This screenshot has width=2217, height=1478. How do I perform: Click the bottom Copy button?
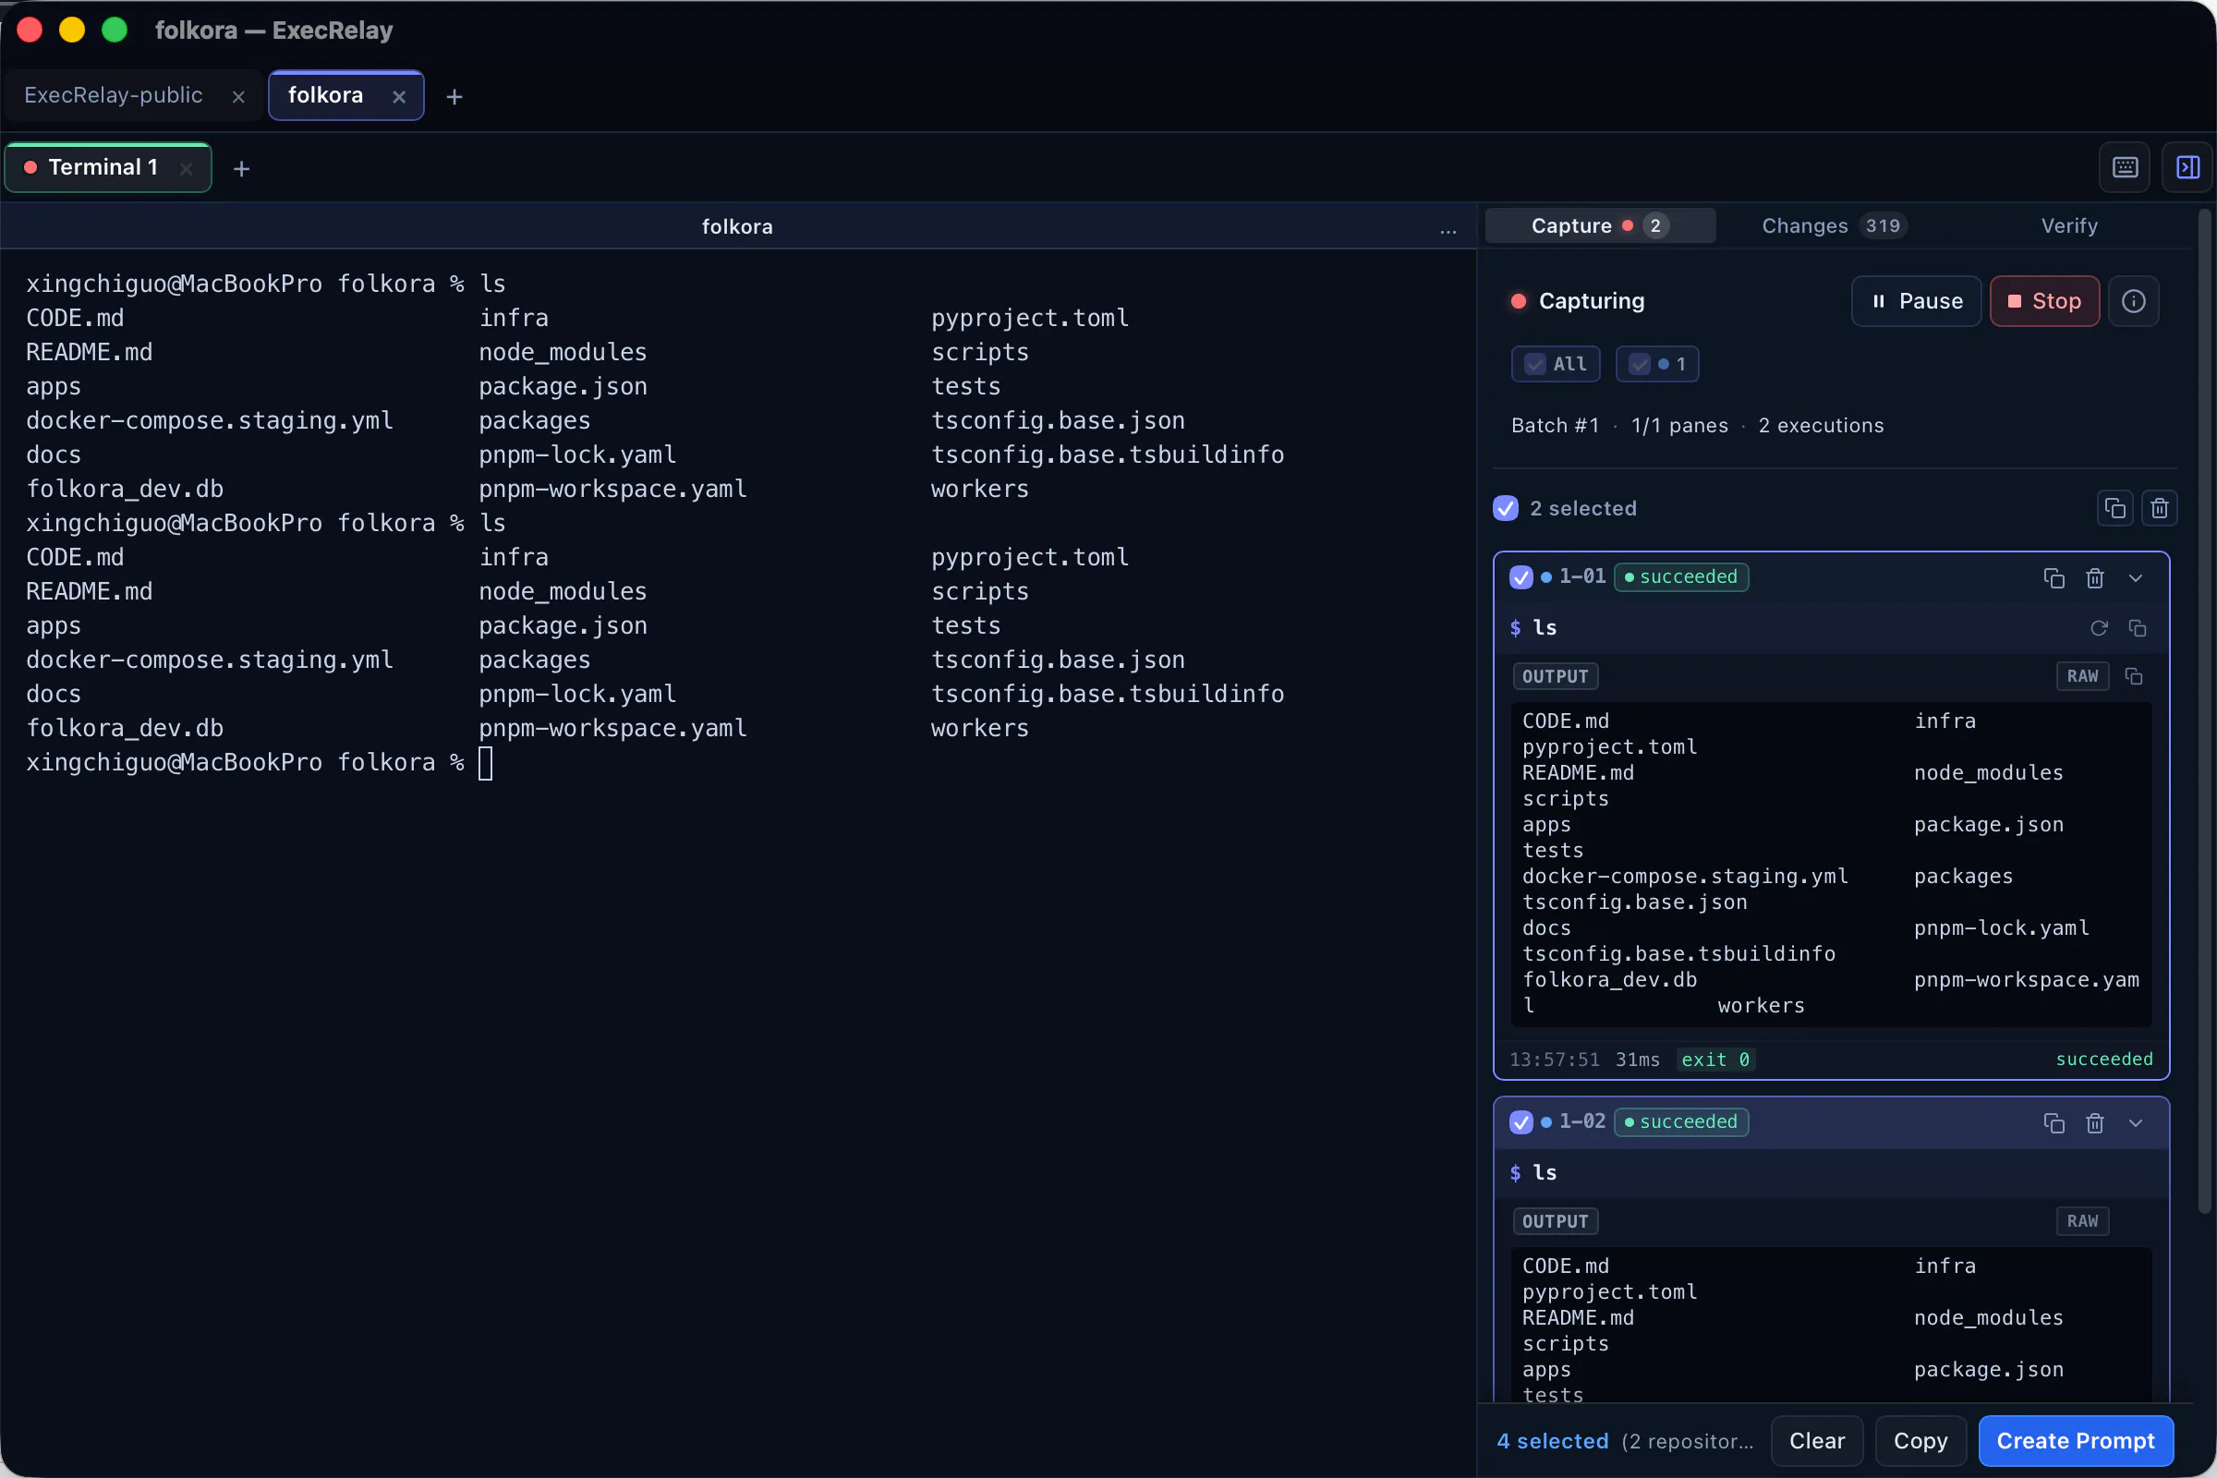point(1920,1441)
